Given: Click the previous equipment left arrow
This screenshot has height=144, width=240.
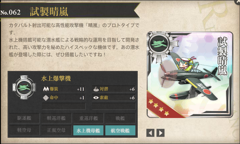Looking at the screenshot, I should point(150,133).
